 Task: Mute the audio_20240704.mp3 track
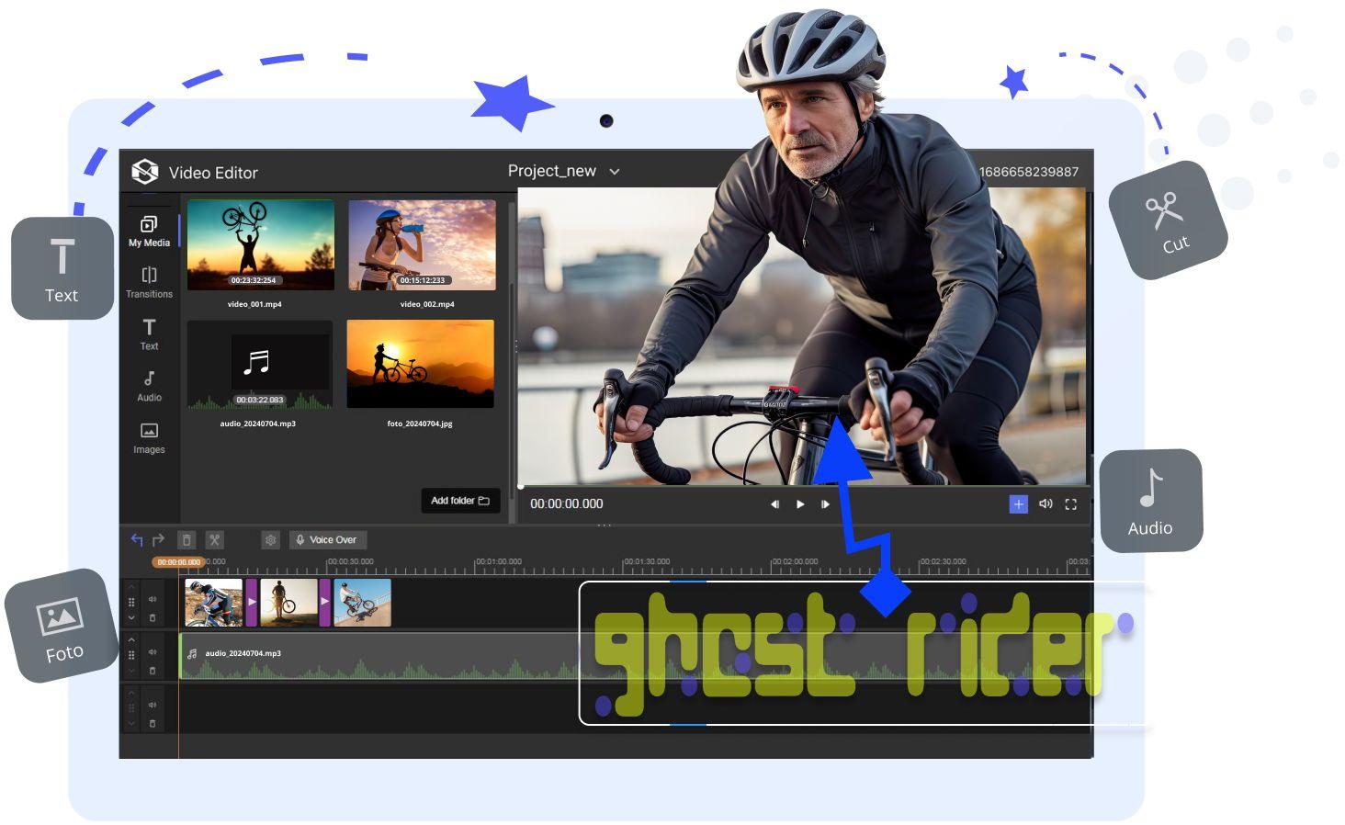click(x=153, y=652)
